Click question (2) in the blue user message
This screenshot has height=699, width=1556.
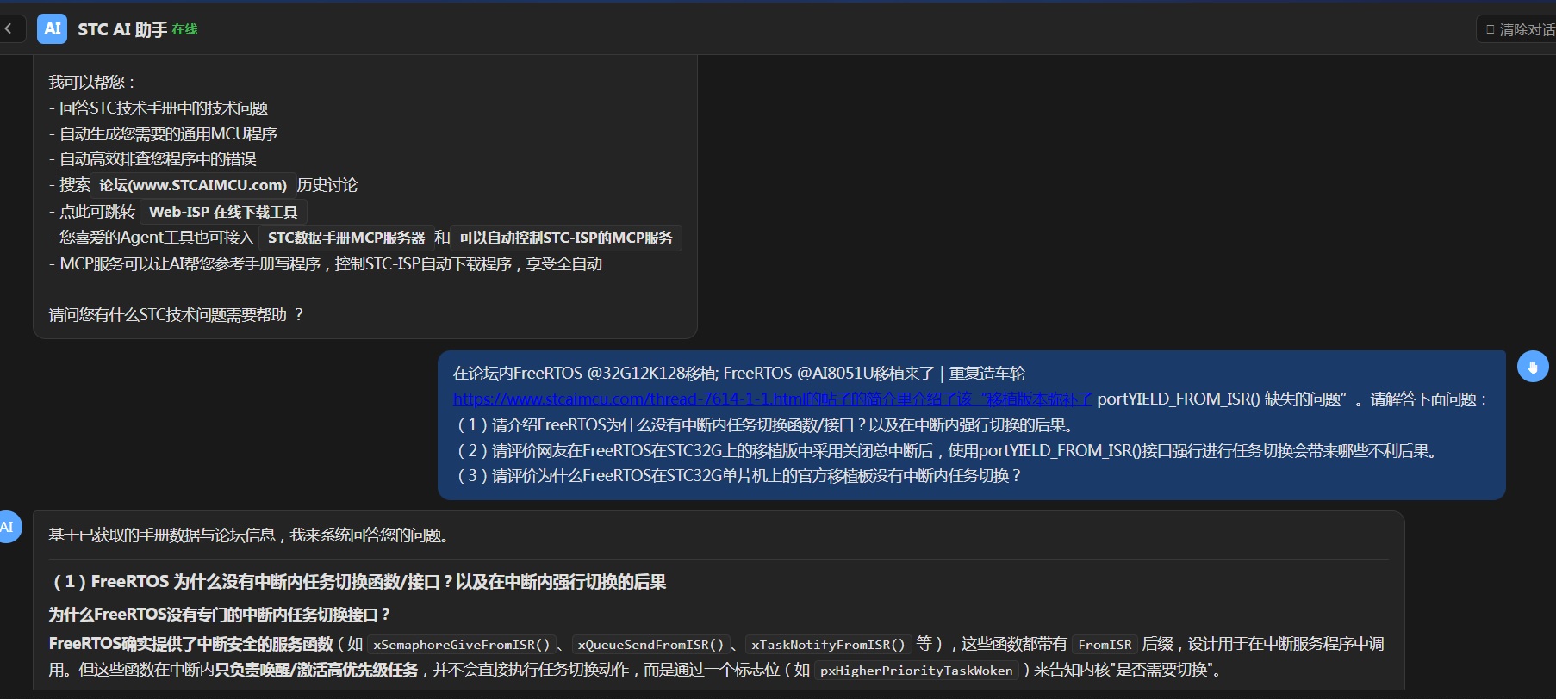[x=947, y=451]
